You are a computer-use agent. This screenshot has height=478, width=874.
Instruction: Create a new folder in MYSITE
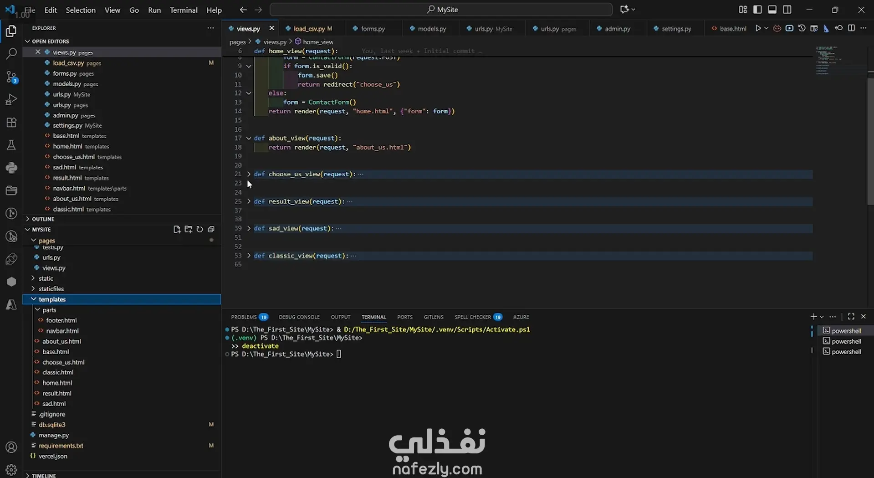(189, 229)
